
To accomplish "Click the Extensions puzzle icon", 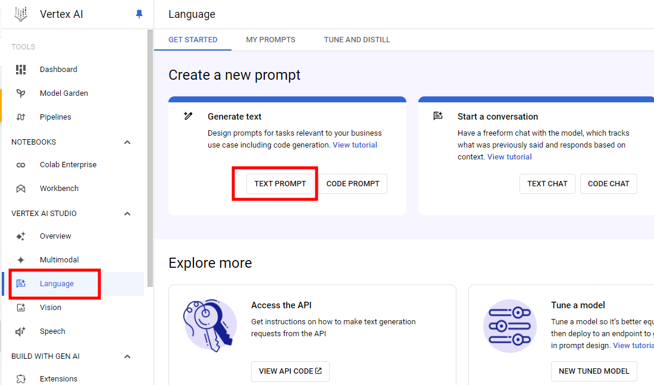I will 21,378.
